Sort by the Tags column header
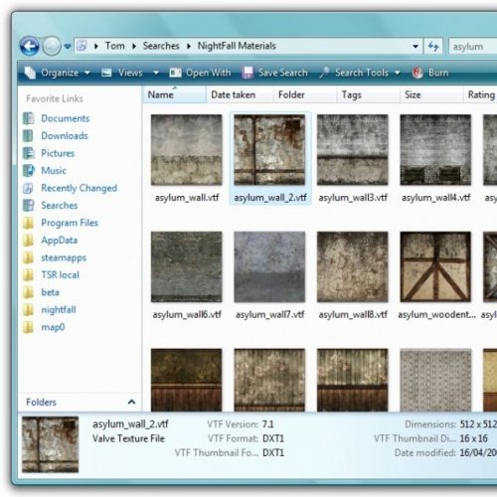The width and height of the screenshot is (497, 497). tap(368, 94)
